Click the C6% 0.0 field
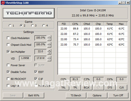The width and height of the screenshot is (131, 101). pyautogui.click(x=122, y=79)
